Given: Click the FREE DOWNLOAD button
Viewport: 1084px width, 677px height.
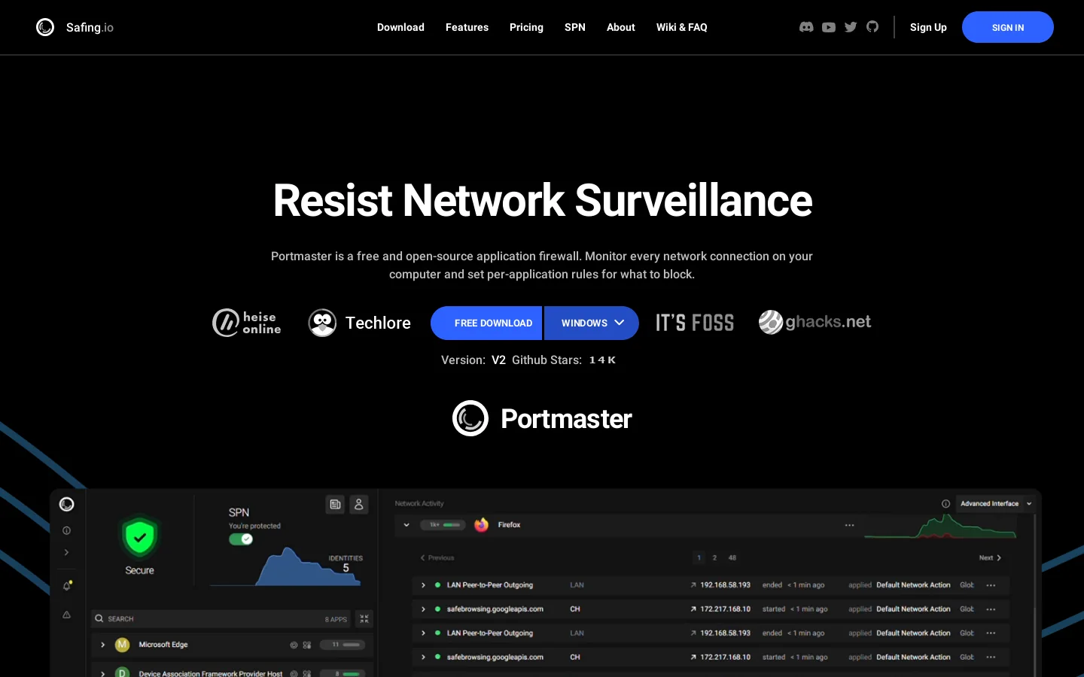Looking at the screenshot, I should [x=486, y=323].
